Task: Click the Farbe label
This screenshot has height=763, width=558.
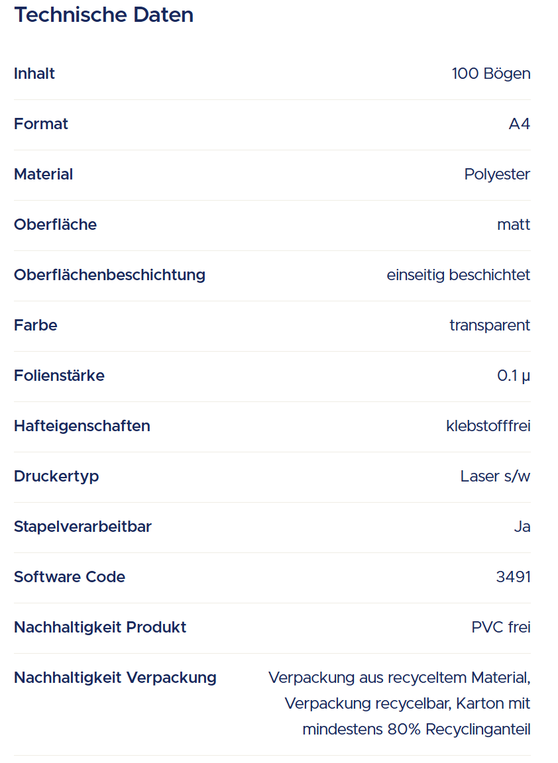Action: pyautogui.click(x=36, y=325)
